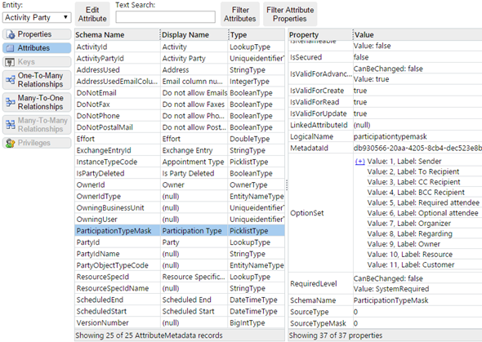Select the OwnerIdType attribute row

click(x=180, y=196)
